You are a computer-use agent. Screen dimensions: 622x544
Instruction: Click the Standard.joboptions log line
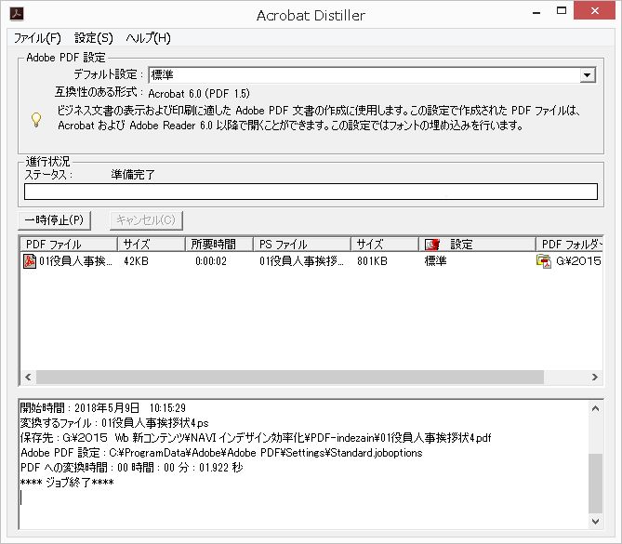click(x=221, y=453)
